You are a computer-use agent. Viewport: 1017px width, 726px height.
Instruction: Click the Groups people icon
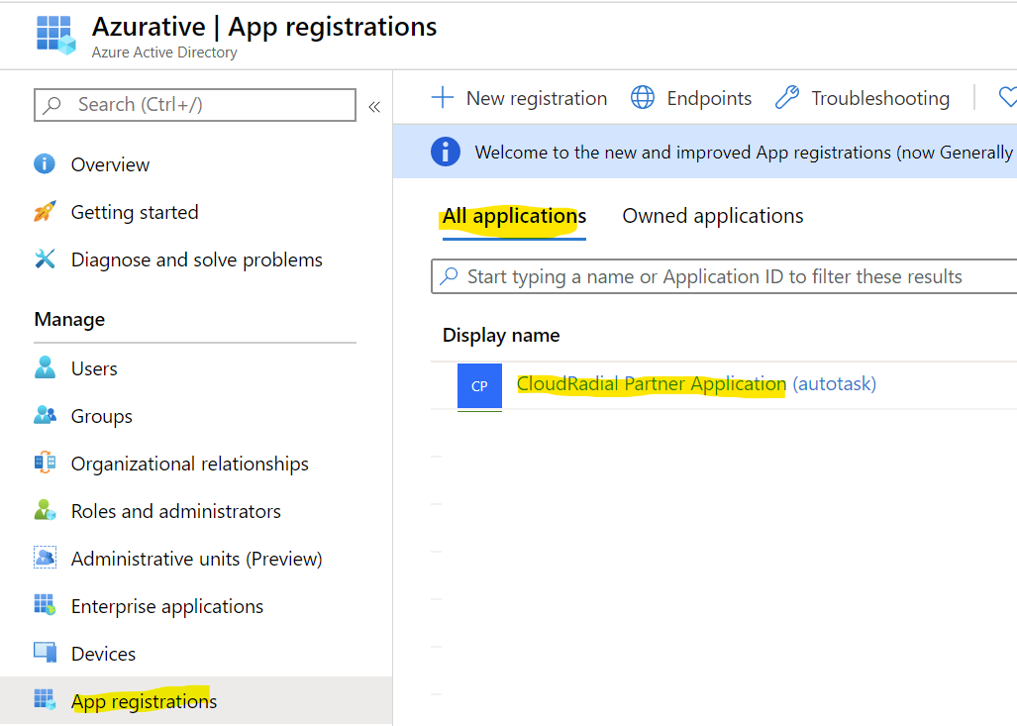[x=45, y=415]
